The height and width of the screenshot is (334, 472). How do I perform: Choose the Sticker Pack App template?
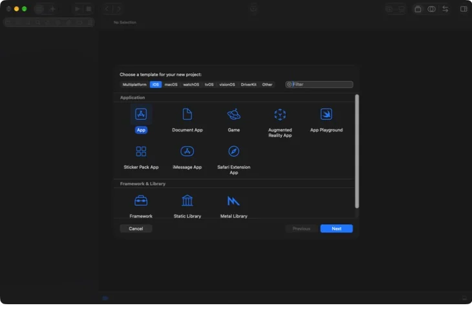pos(141,151)
